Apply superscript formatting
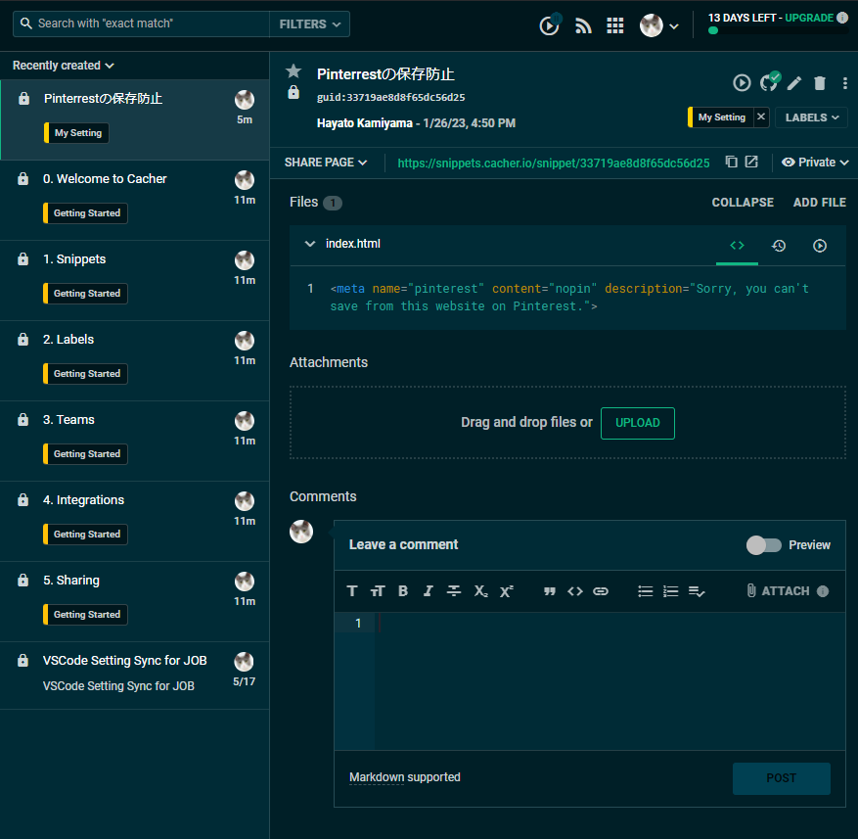This screenshot has height=839, width=858. [506, 591]
